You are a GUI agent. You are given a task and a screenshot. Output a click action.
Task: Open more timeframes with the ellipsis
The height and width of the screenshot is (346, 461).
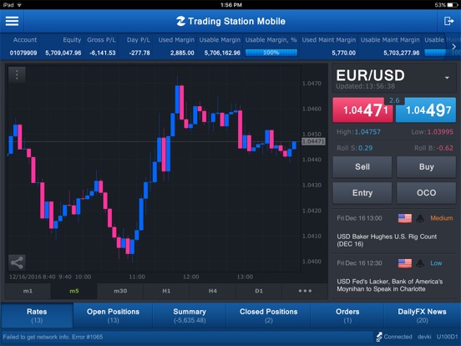click(x=305, y=291)
